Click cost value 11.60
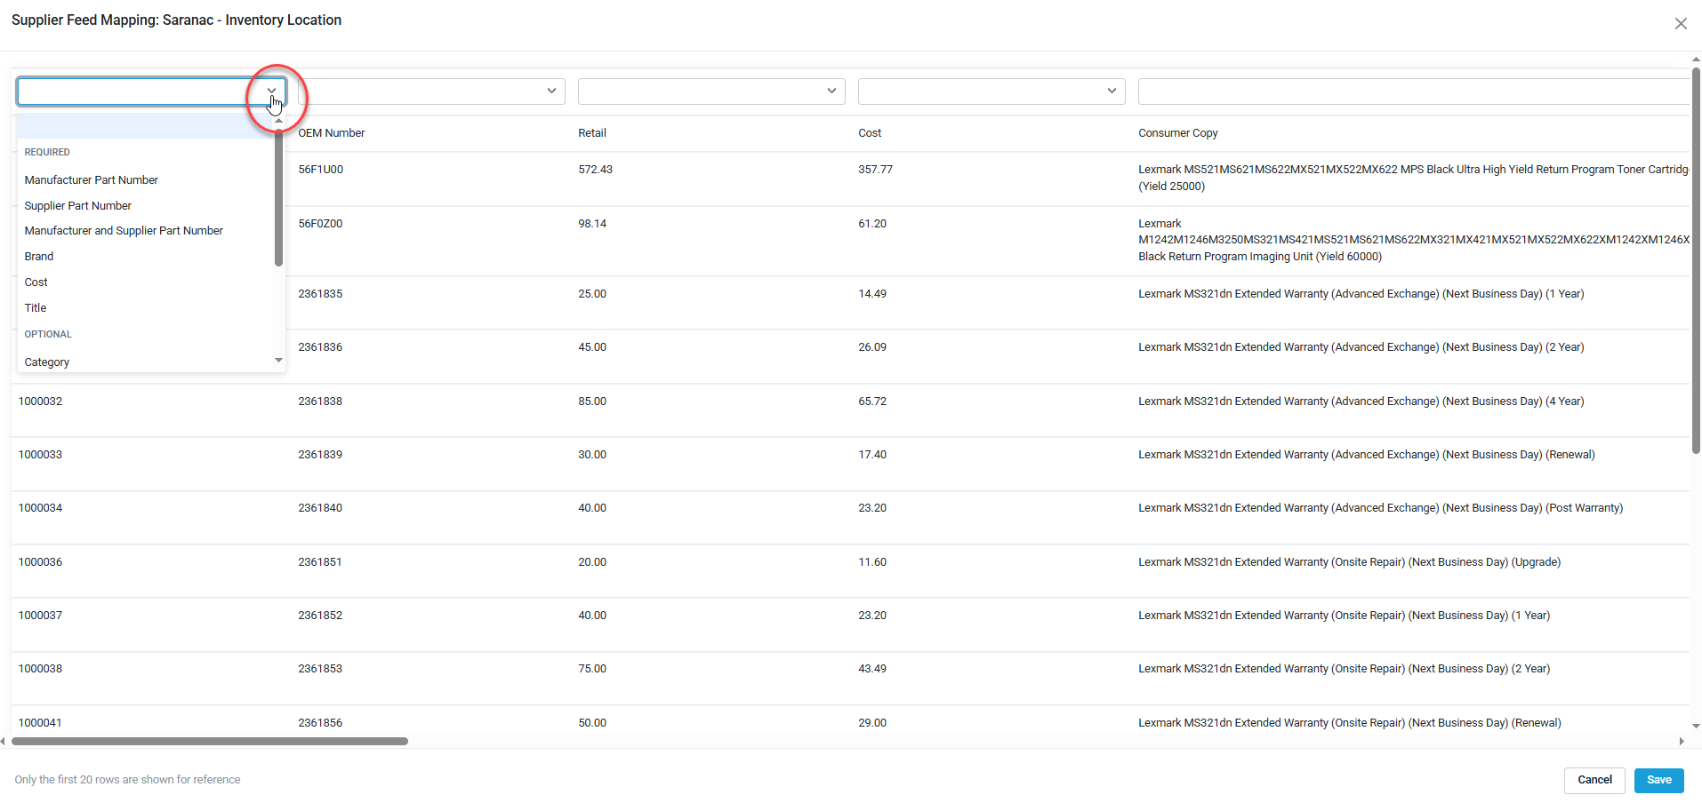This screenshot has height=803, width=1702. pos(872,562)
